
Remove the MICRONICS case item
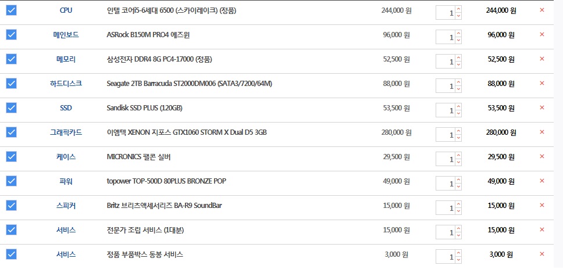point(542,156)
